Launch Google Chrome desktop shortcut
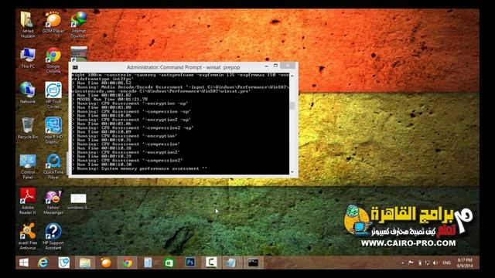The width and height of the screenshot is (495, 278). coord(53,60)
